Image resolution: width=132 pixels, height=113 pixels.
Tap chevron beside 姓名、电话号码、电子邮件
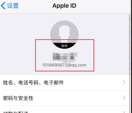(124, 82)
